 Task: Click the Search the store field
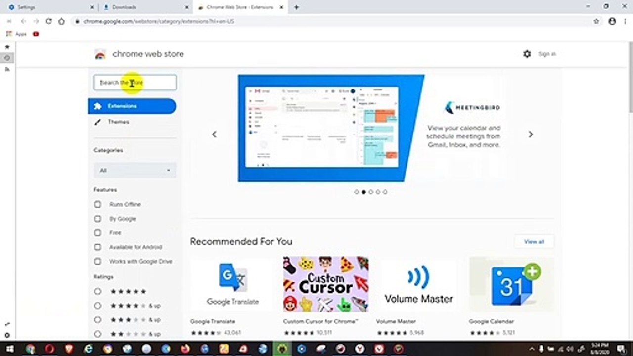click(135, 83)
